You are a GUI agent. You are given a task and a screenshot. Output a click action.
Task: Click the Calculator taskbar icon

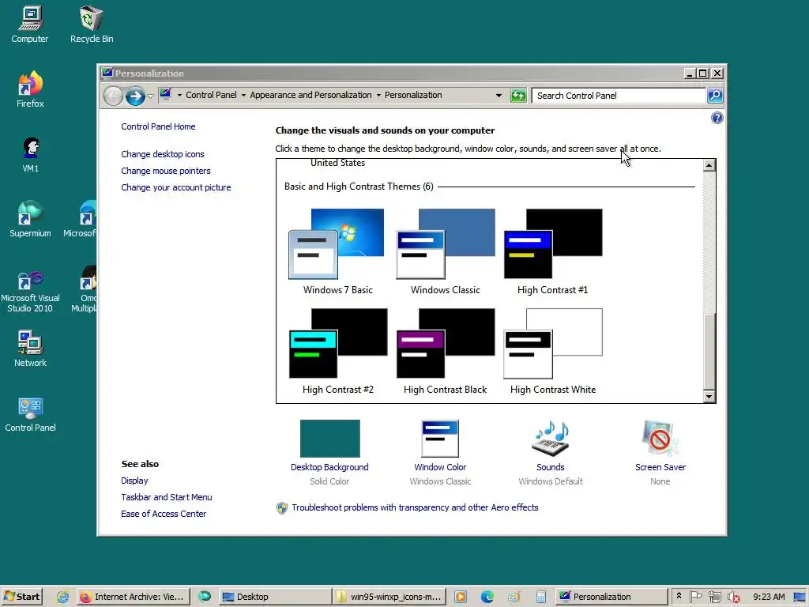point(540,597)
